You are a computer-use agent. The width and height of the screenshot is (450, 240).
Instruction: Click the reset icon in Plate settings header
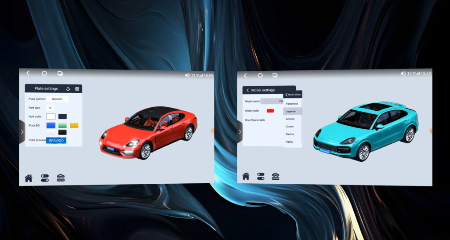pyautogui.click(x=68, y=89)
